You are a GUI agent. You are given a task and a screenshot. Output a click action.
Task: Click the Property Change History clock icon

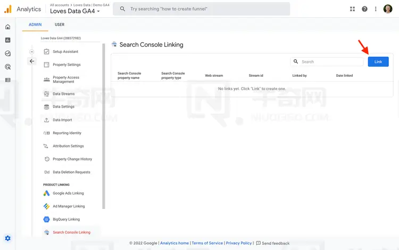pos(47,159)
